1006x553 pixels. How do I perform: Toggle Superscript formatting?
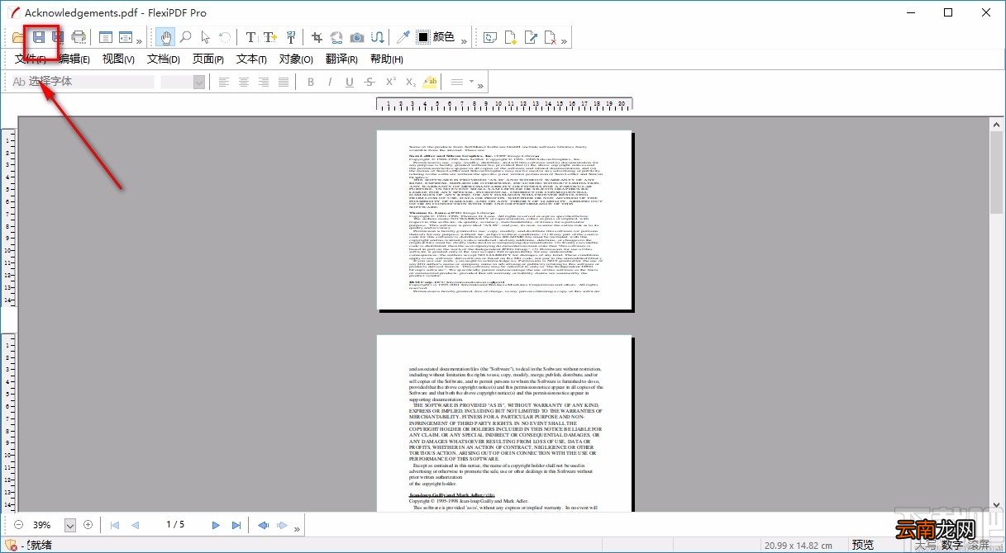[x=390, y=82]
